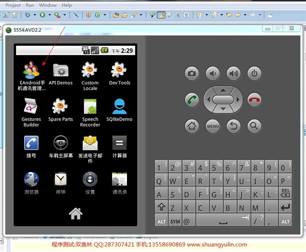306x252 pixels.
Task: Tap the home icon in app drawer
Action: 76,214
